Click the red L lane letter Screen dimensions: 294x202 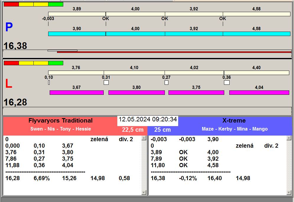pyautogui.click(x=9, y=84)
